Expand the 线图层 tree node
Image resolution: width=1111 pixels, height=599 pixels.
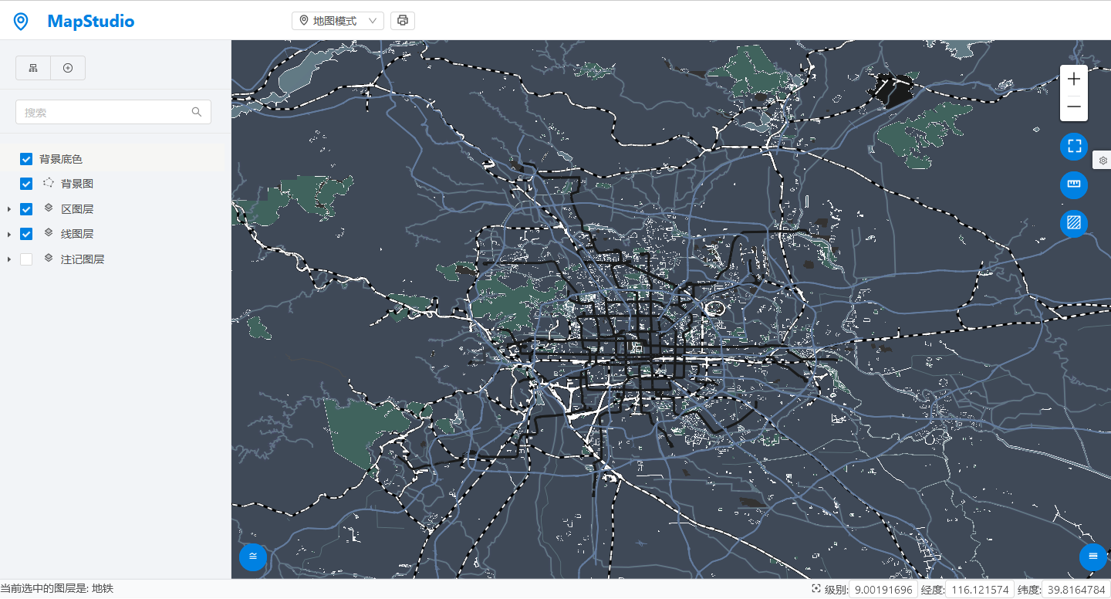coord(9,234)
